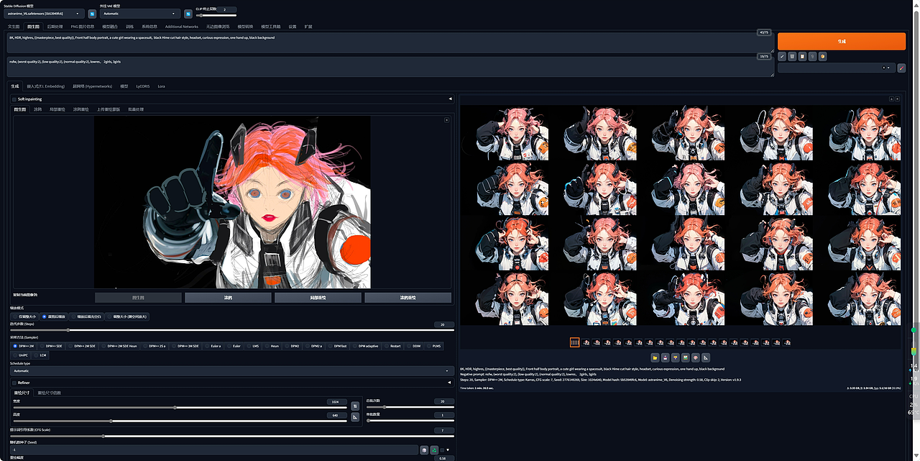This screenshot has width=920, height=461.
Task: Switch to the Lora tab
Action: click(x=161, y=86)
